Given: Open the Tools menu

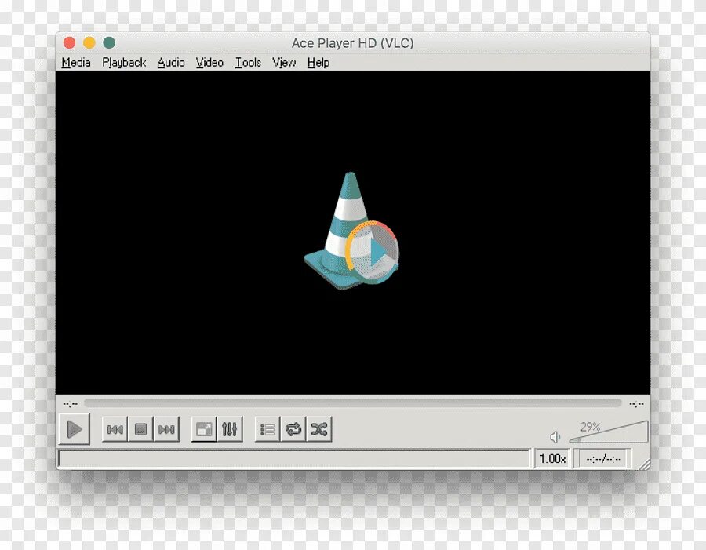Looking at the screenshot, I should (248, 63).
